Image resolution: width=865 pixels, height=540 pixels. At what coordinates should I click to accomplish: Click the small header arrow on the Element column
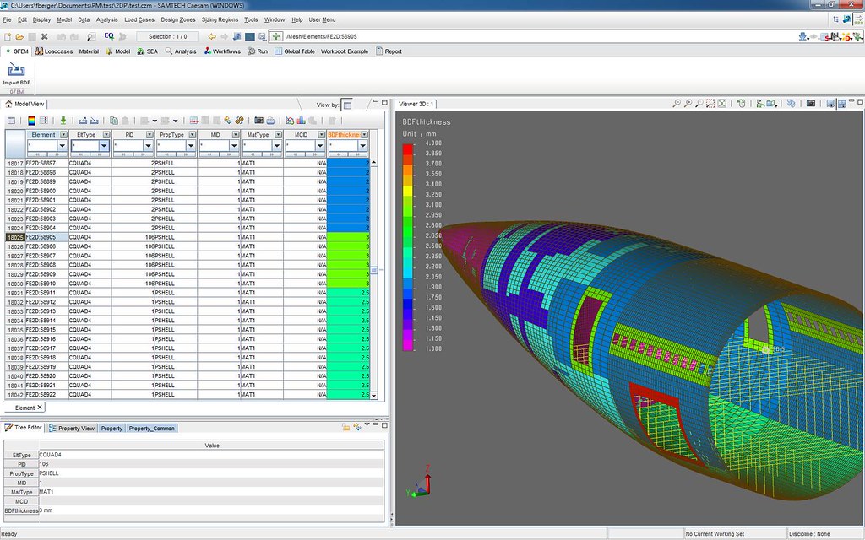coord(63,134)
